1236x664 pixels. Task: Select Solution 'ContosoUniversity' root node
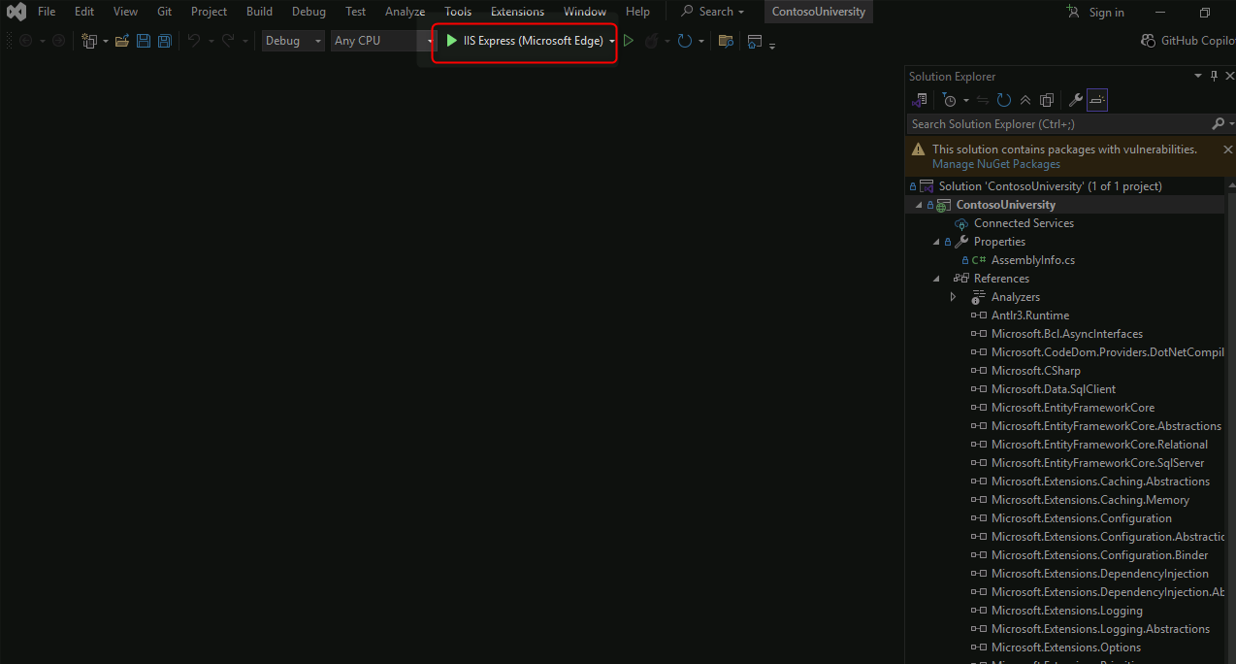coord(1051,186)
